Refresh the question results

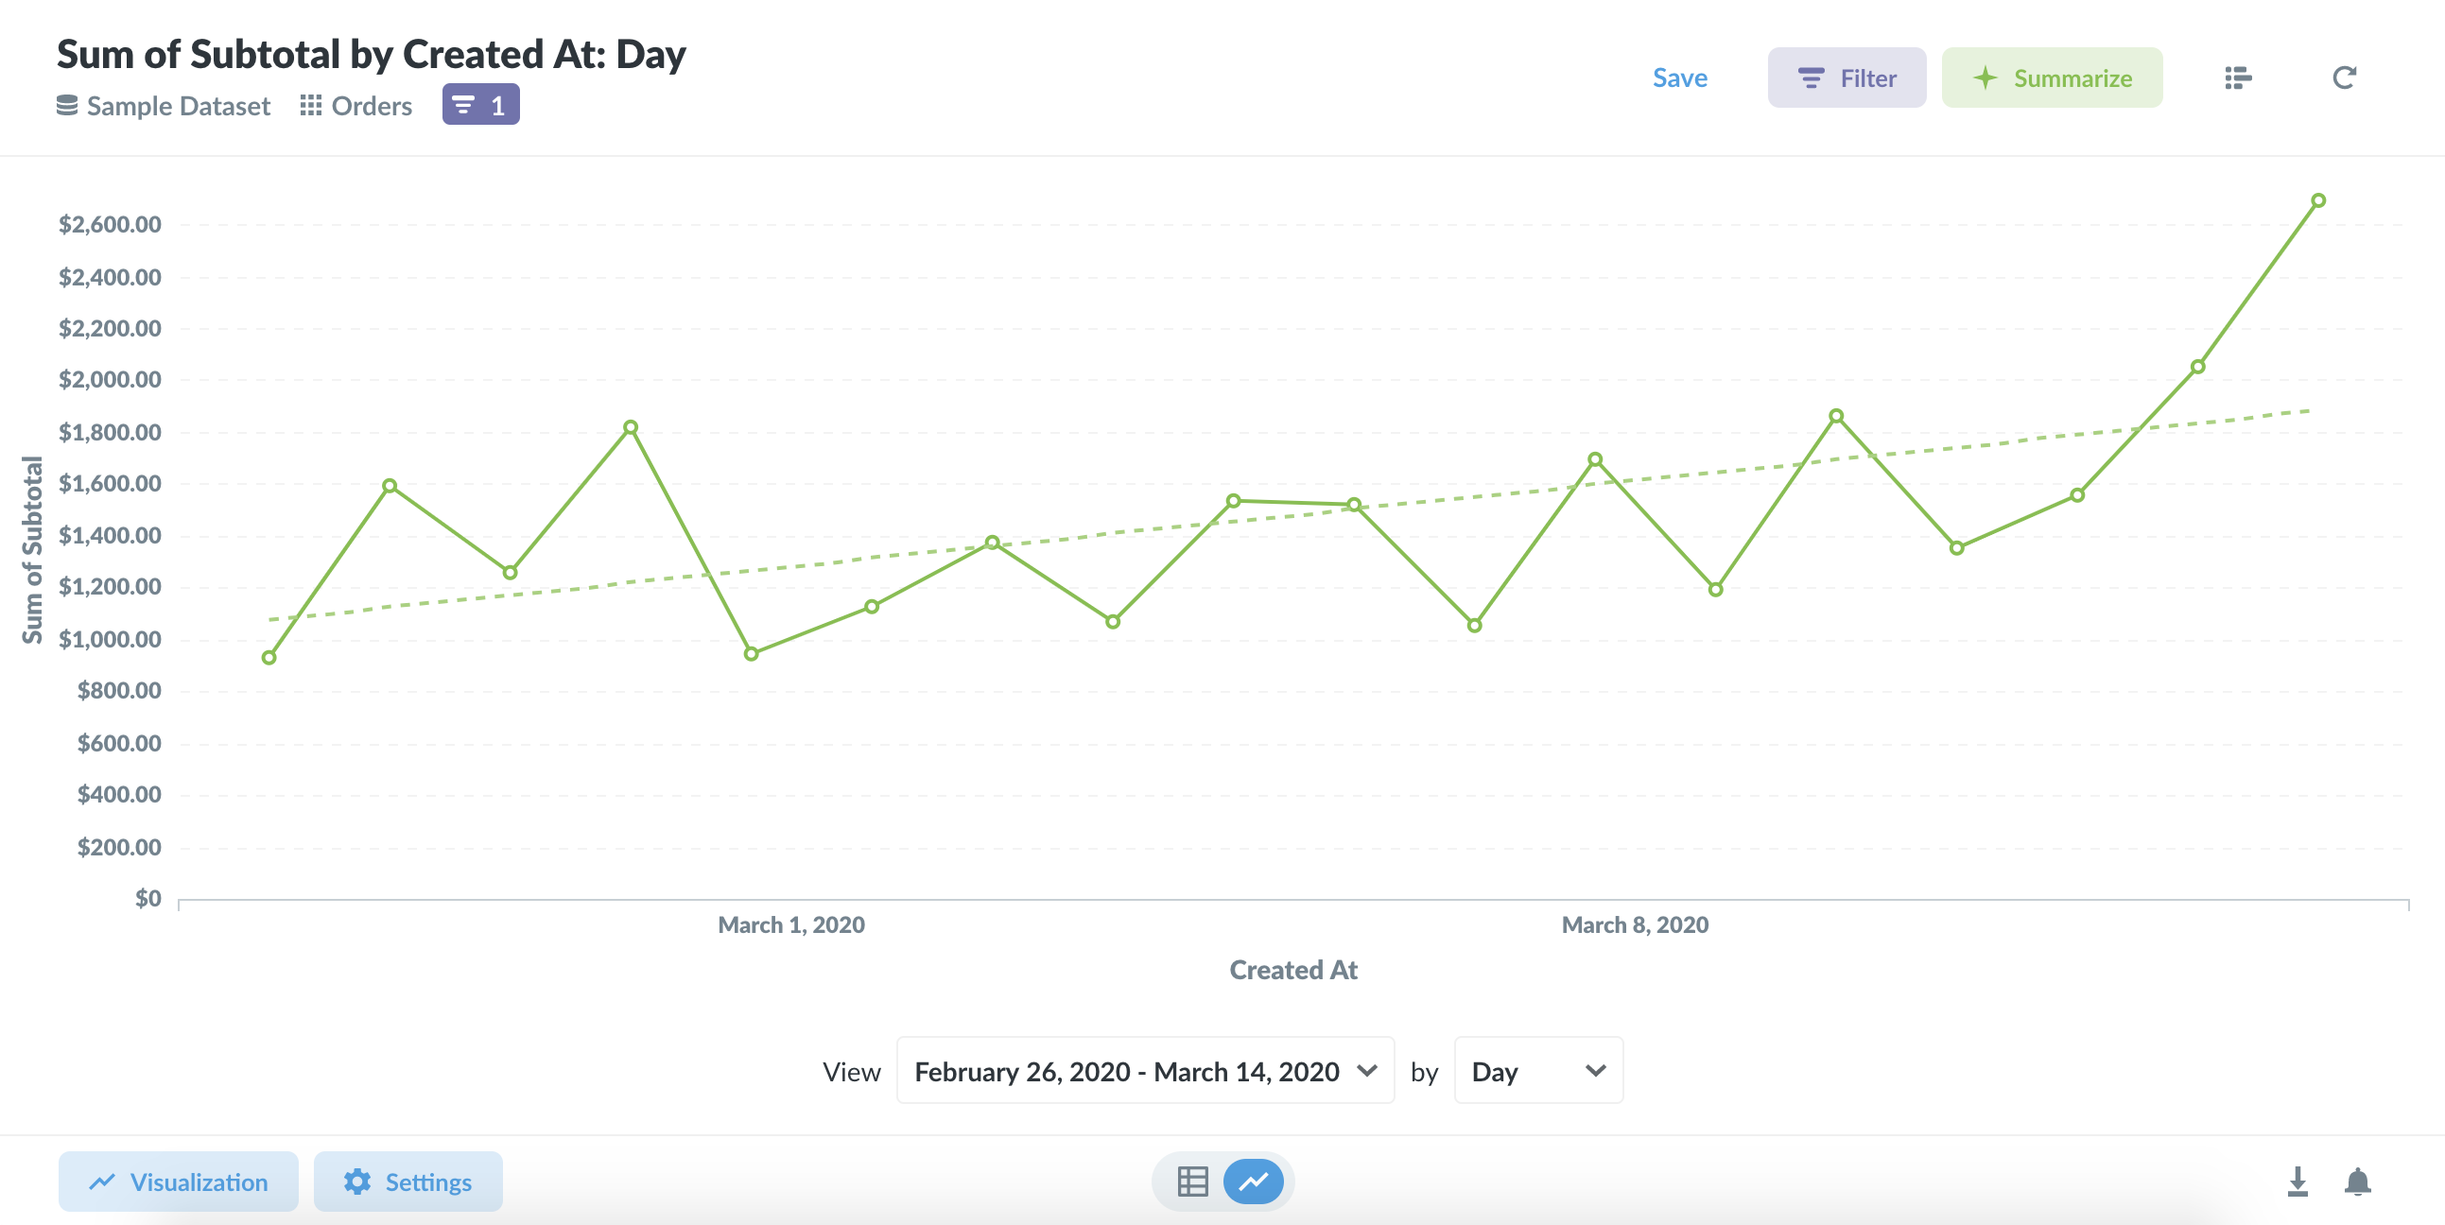pyautogui.click(x=2345, y=78)
